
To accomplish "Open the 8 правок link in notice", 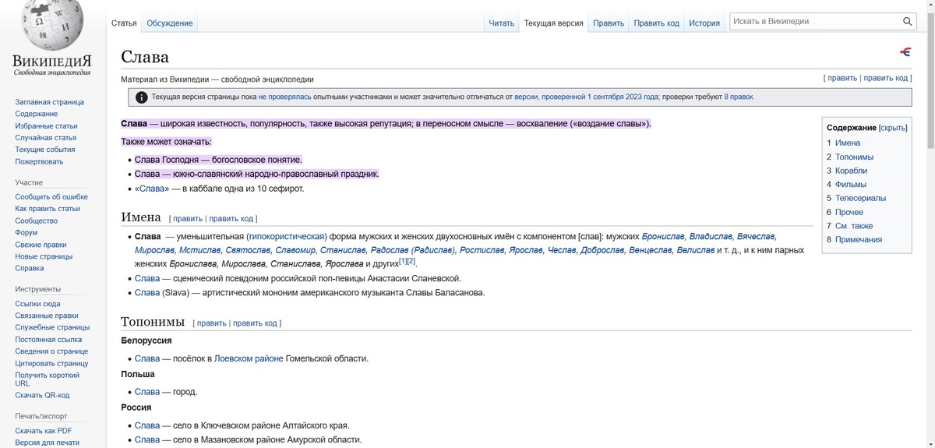I will (x=739, y=97).
